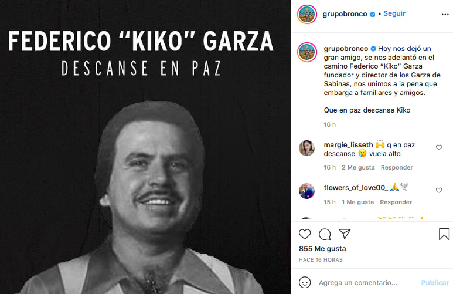View margie_lisseth's profile avatar
Image resolution: width=453 pixels, height=294 pixels.
(x=306, y=148)
